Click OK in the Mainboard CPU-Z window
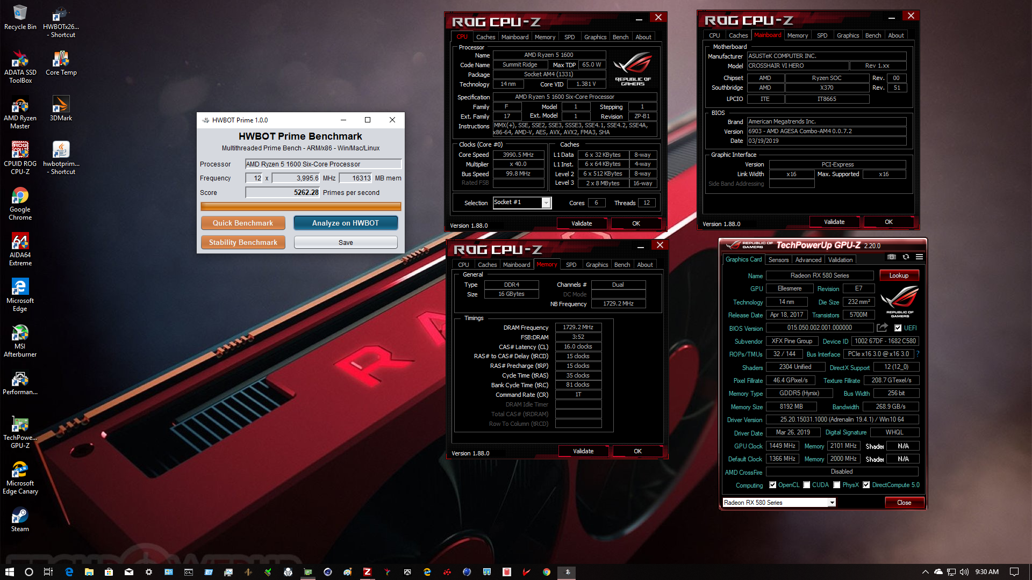Screen dimensions: 1032x580 tap(888, 222)
